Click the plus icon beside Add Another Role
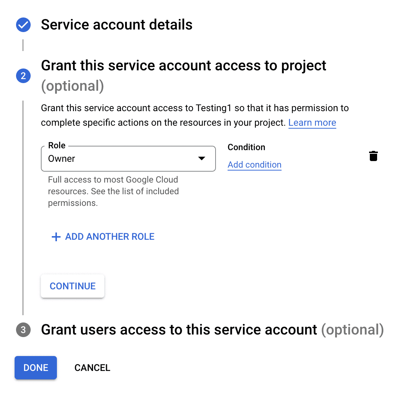The image size is (399, 395). [56, 237]
